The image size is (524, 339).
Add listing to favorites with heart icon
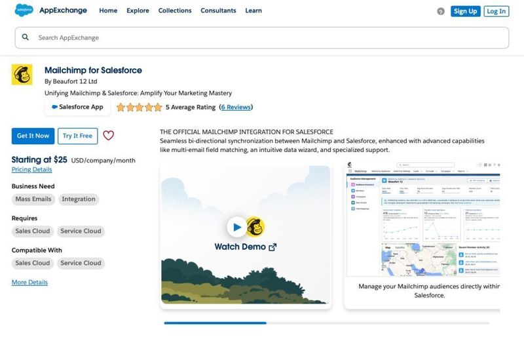pos(108,136)
